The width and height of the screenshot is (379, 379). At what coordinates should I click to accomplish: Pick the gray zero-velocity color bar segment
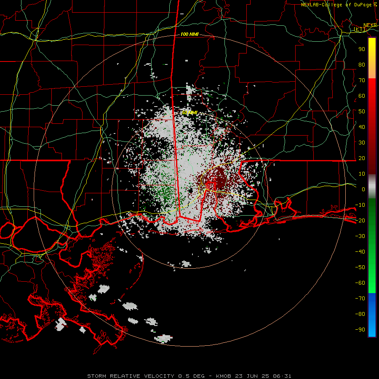click(372, 187)
